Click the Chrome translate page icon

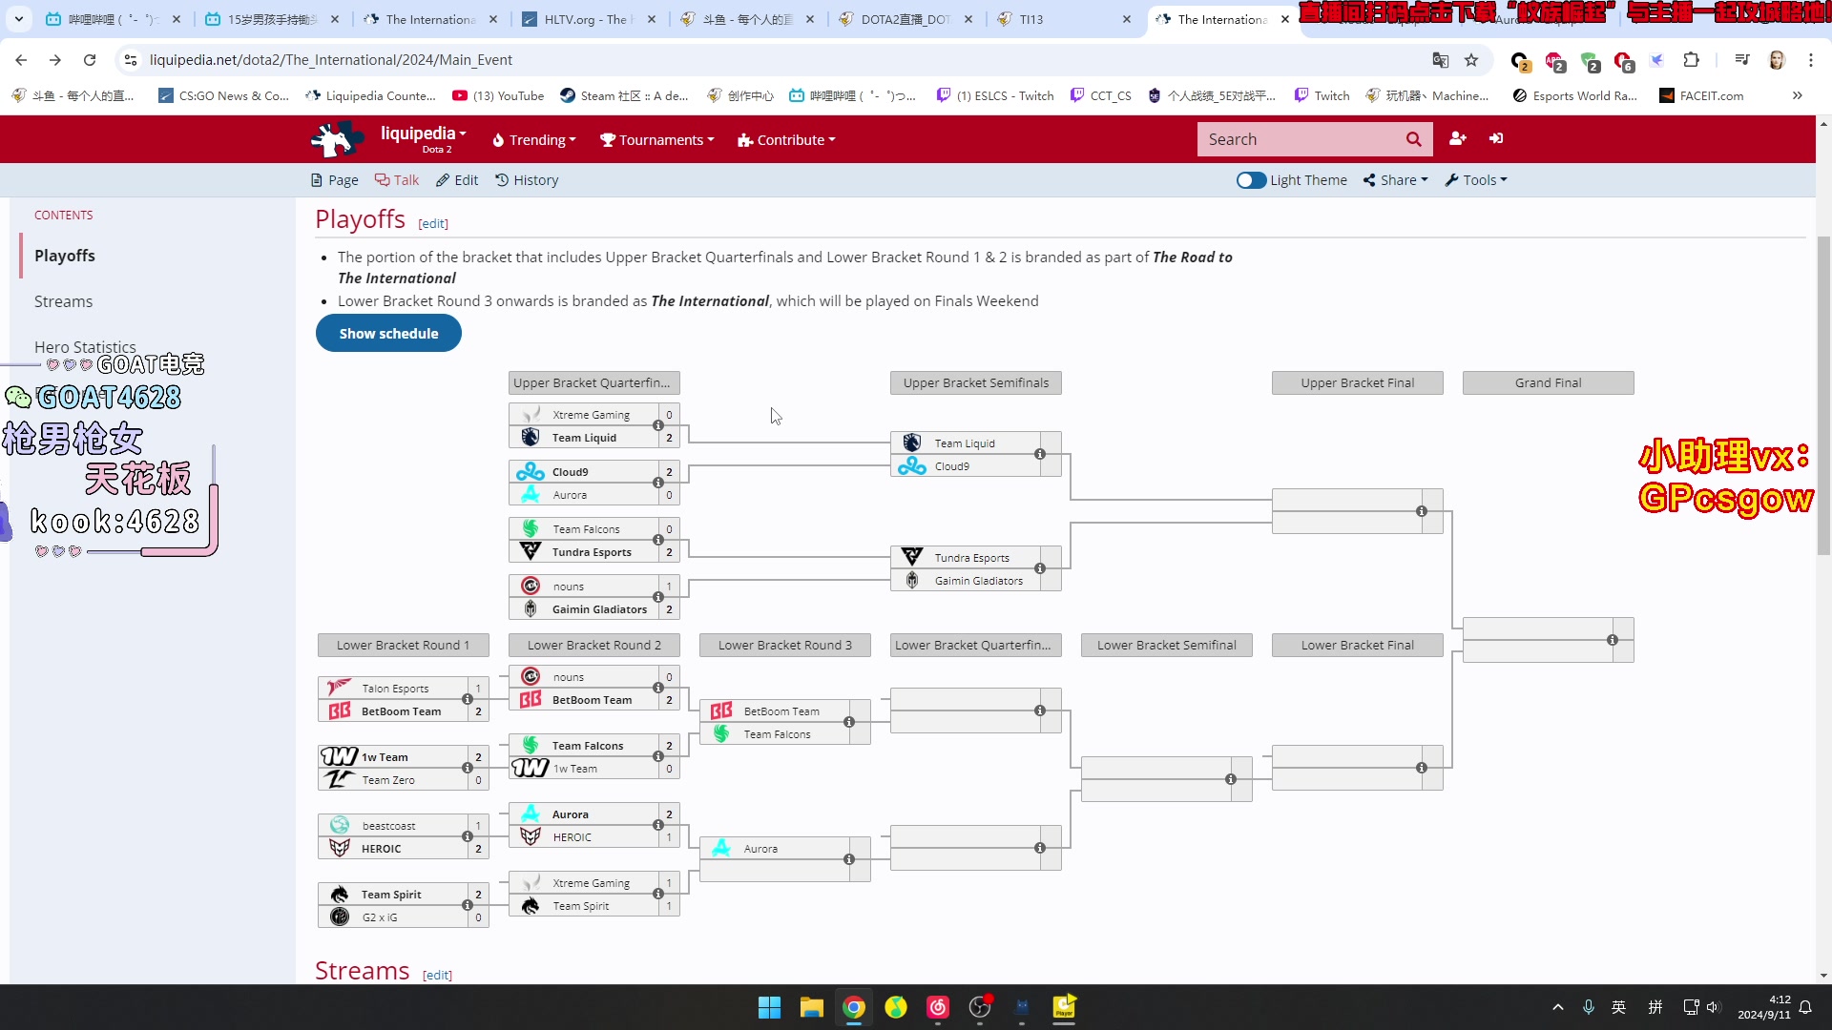coord(1441,60)
